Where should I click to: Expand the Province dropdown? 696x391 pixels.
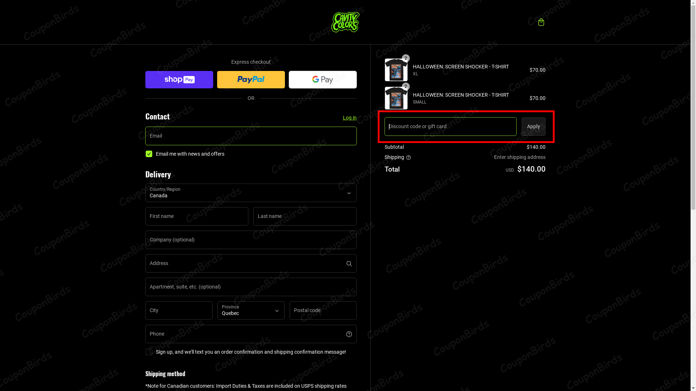click(x=251, y=311)
